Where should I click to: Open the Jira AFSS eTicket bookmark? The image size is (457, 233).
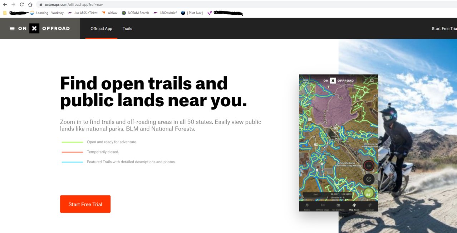coord(83,13)
